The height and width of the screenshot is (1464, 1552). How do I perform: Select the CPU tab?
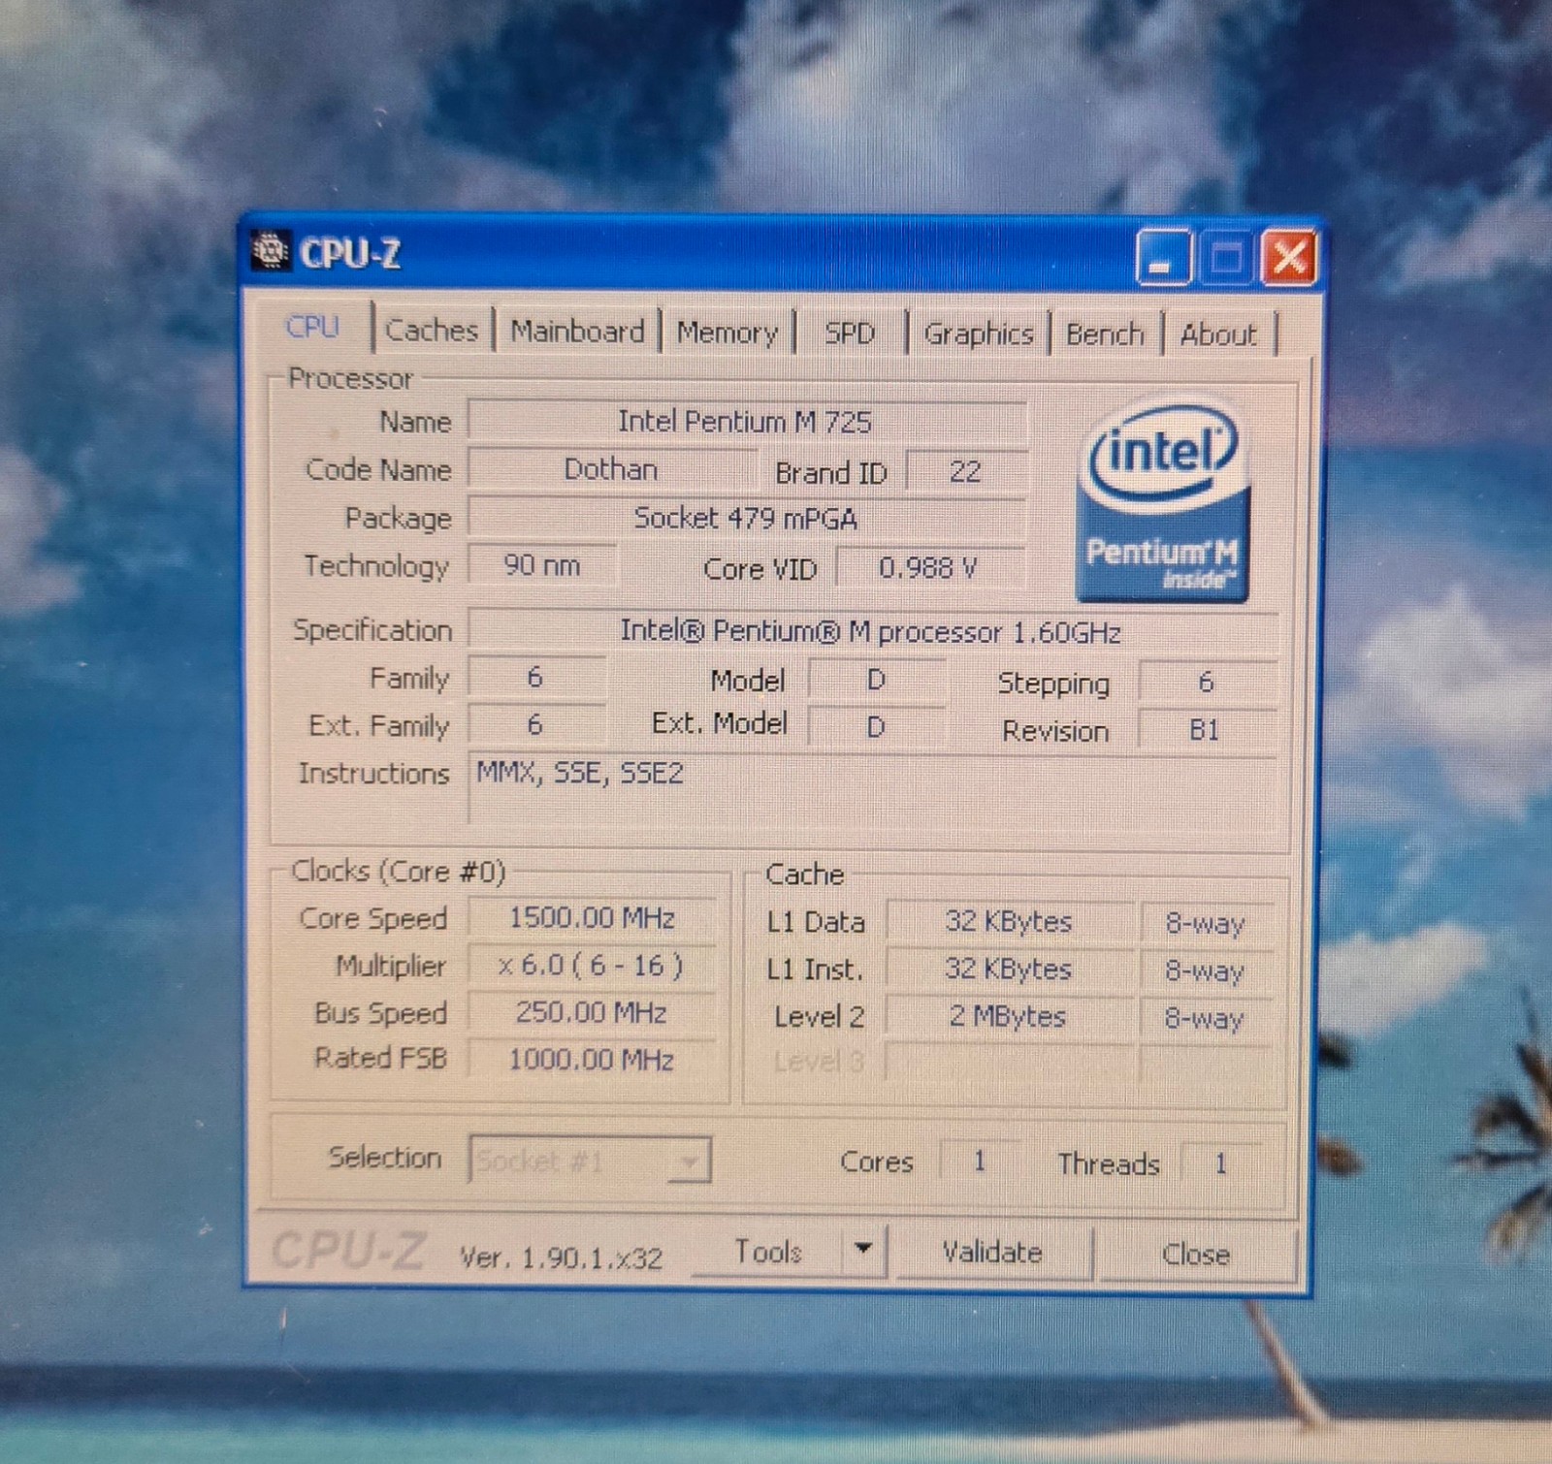point(312,327)
